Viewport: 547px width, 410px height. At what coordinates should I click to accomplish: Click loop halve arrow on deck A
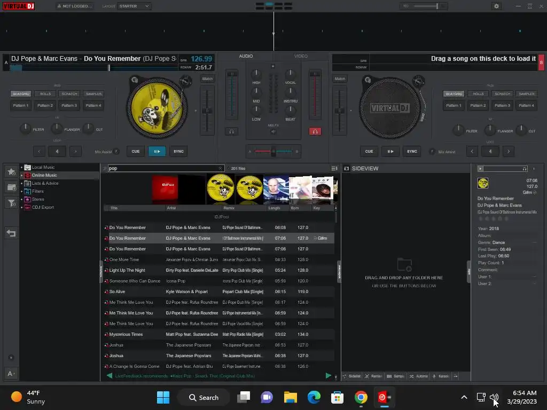point(39,151)
